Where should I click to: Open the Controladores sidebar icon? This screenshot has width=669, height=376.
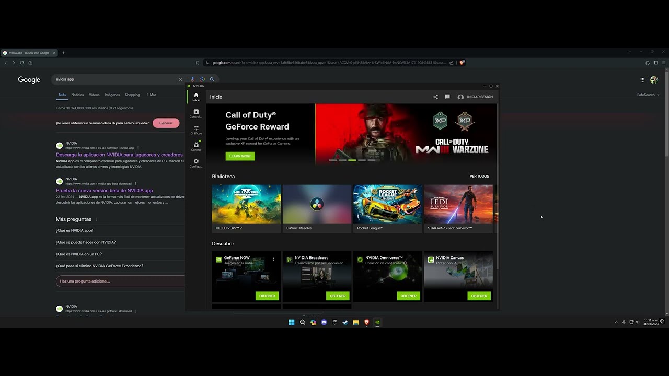click(x=196, y=113)
